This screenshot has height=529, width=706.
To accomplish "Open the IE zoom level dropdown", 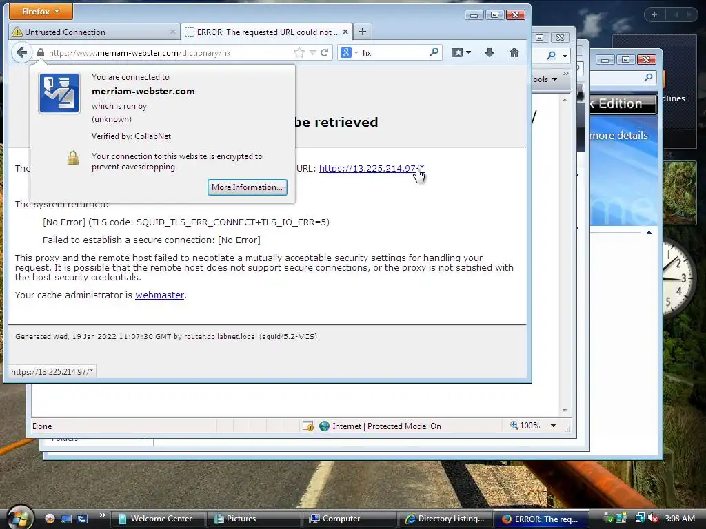I will coord(554,426).
